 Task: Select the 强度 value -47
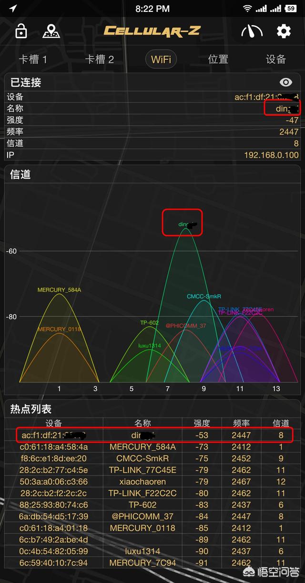coord(292,120)
